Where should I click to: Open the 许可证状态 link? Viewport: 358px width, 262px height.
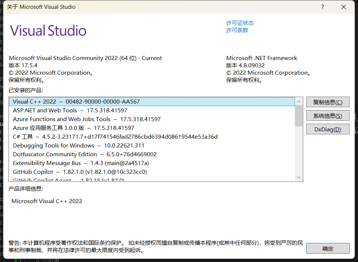tap(240, 23)
